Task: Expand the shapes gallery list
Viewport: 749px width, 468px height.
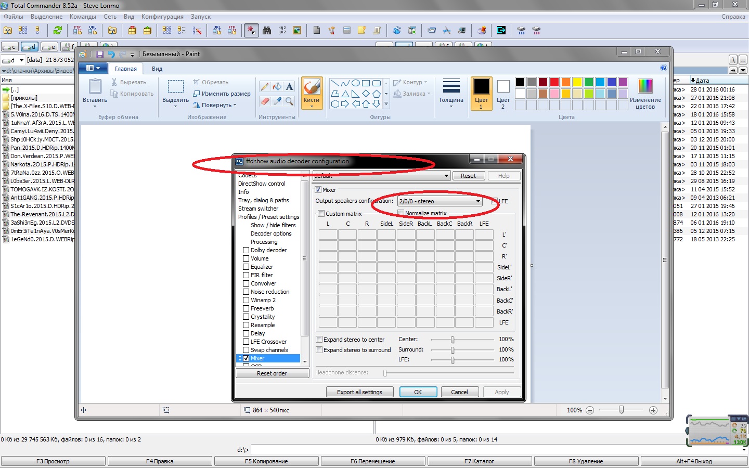Action: click(x=386, y=104)
